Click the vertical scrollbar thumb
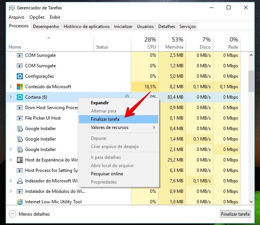This screenshot has width=260, height=225. tap(251, 81)
